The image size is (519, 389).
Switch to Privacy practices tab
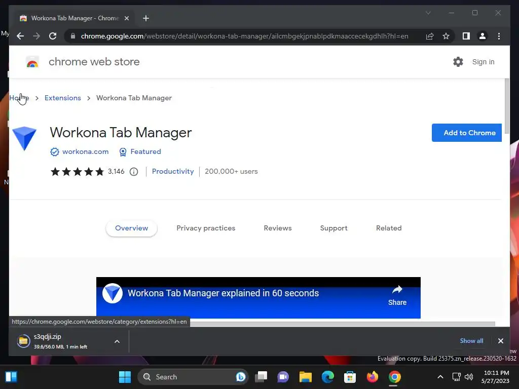click(206, 228)
